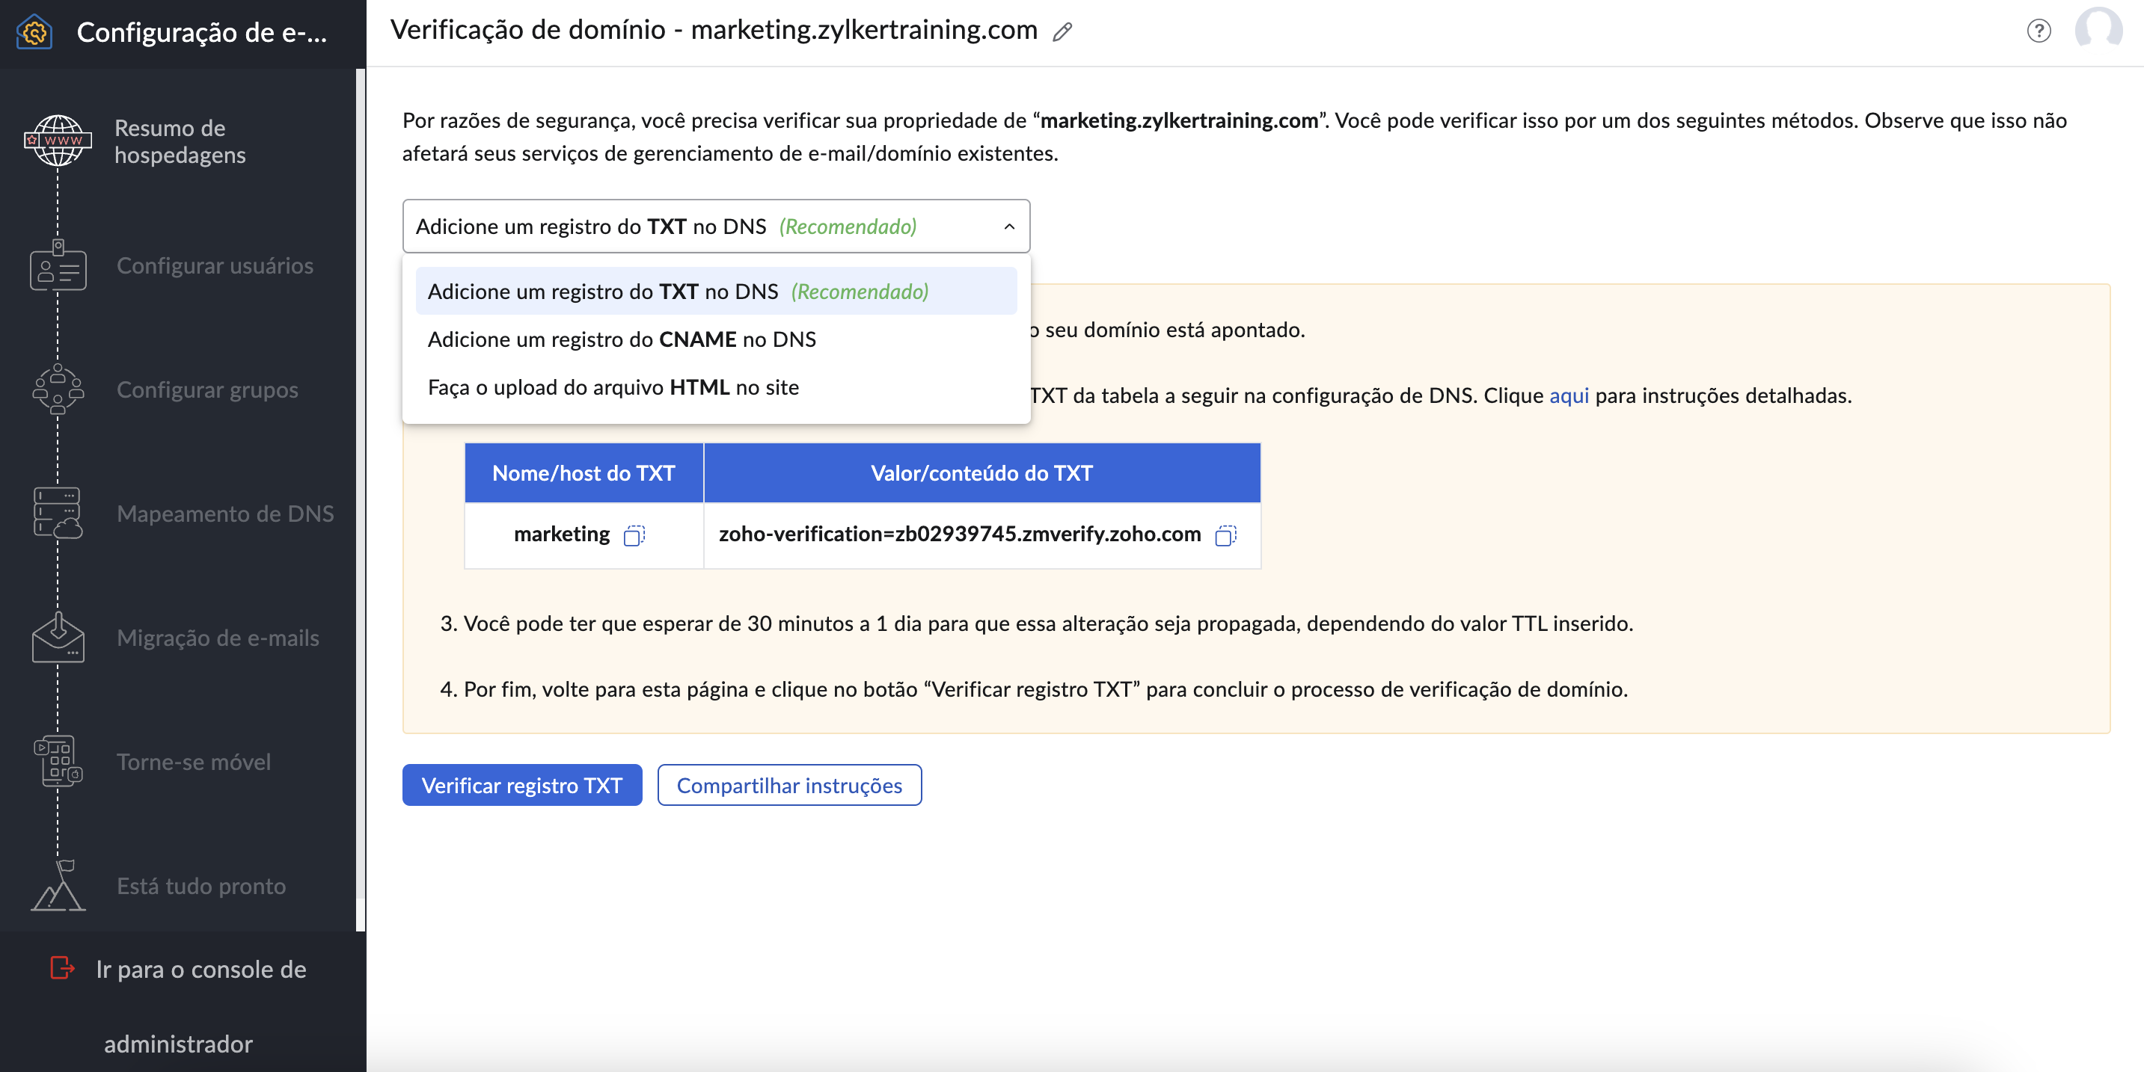Go to Mapeamento de DNS step

tap(224, 513)
